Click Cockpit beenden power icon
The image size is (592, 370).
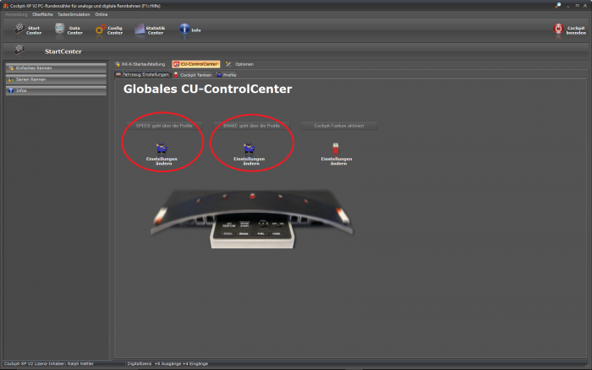coord(559,29)
